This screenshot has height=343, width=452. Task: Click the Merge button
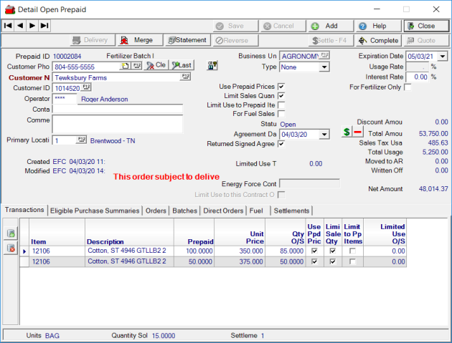click(x=136, y=40)
